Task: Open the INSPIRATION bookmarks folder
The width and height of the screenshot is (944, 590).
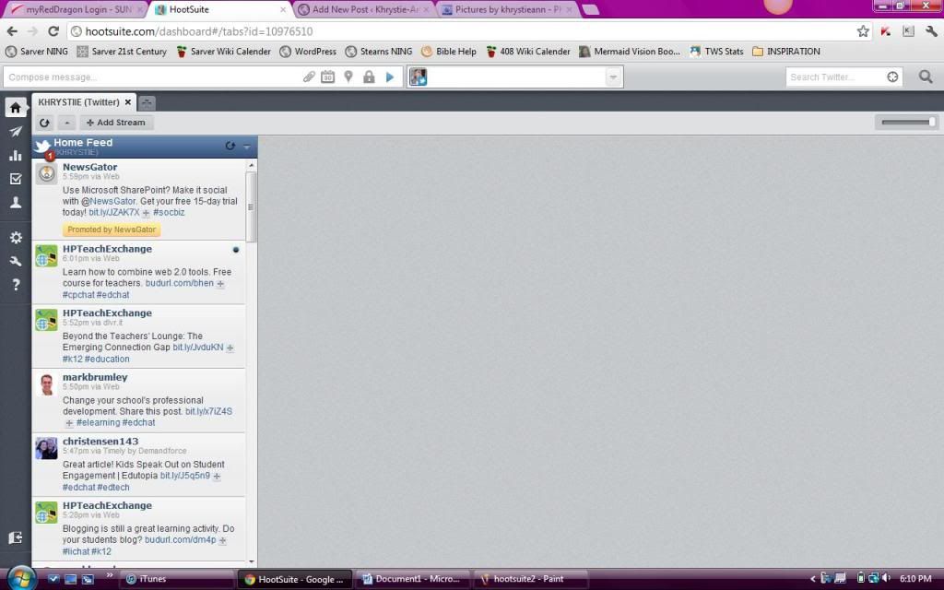Action: (x=786, y=52)
